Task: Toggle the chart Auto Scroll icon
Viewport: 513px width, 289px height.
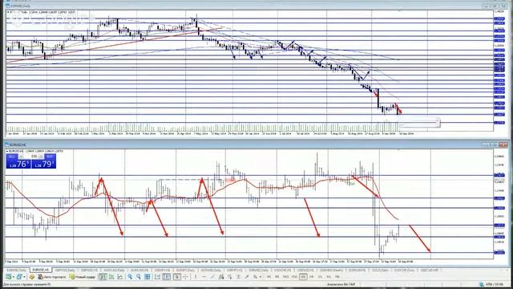Action: tap(157, 277)
